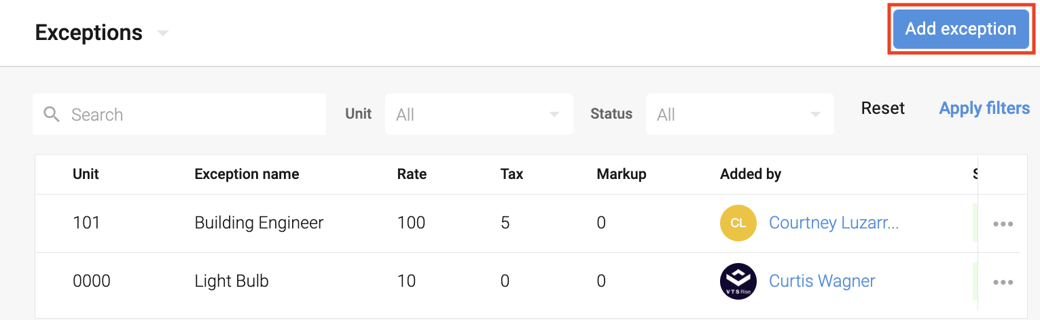Open the Unit filter dropdown
The height and width of the screenshot is (320, 1040).
click(x=479, y=114)
